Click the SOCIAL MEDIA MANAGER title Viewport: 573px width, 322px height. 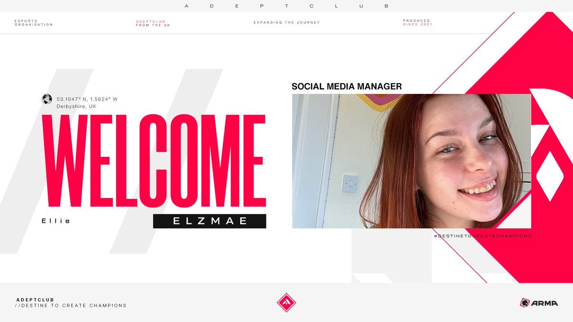point(347,86)
